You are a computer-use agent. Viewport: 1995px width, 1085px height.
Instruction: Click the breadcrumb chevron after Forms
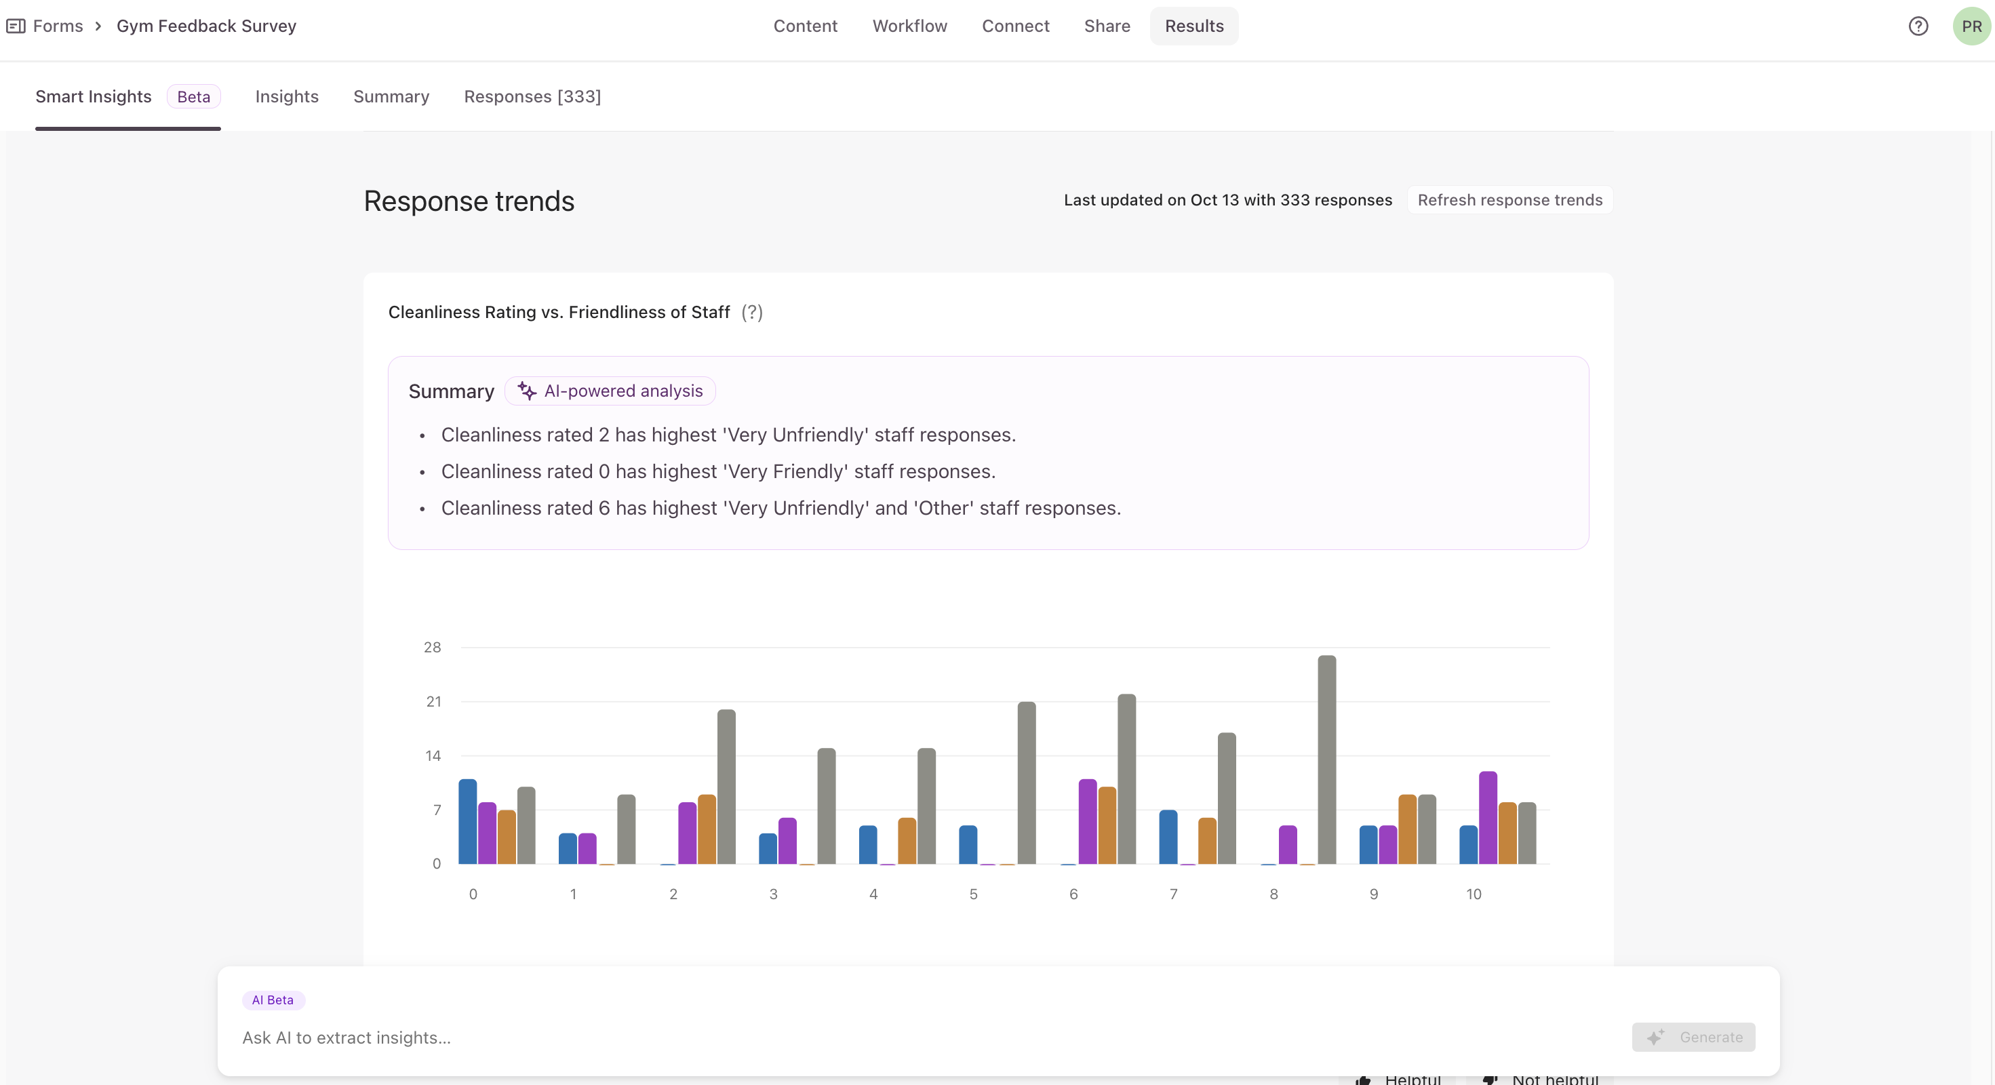tap(98, 26)
